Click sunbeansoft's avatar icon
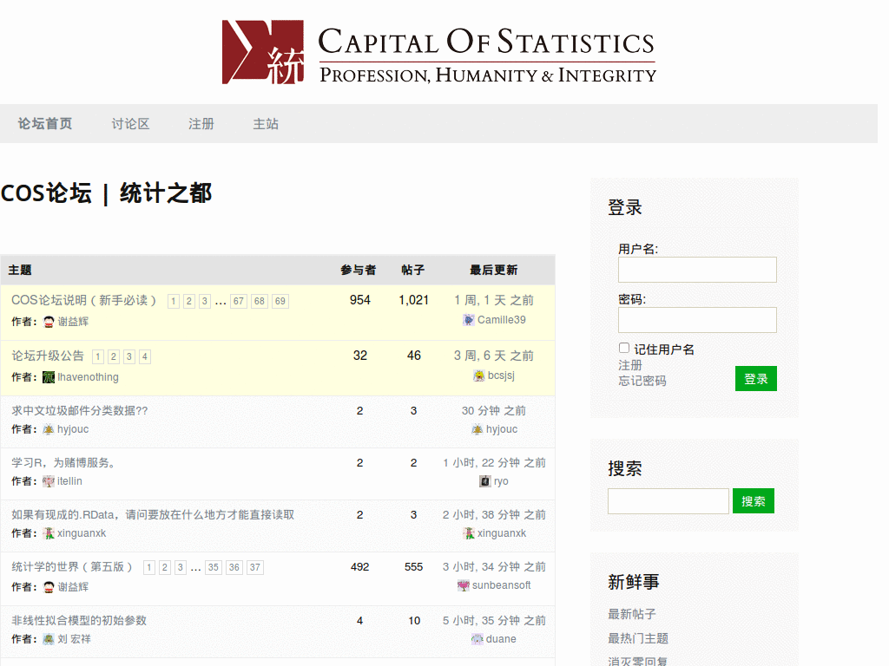The image size is (889, 666). click(464, 585)
